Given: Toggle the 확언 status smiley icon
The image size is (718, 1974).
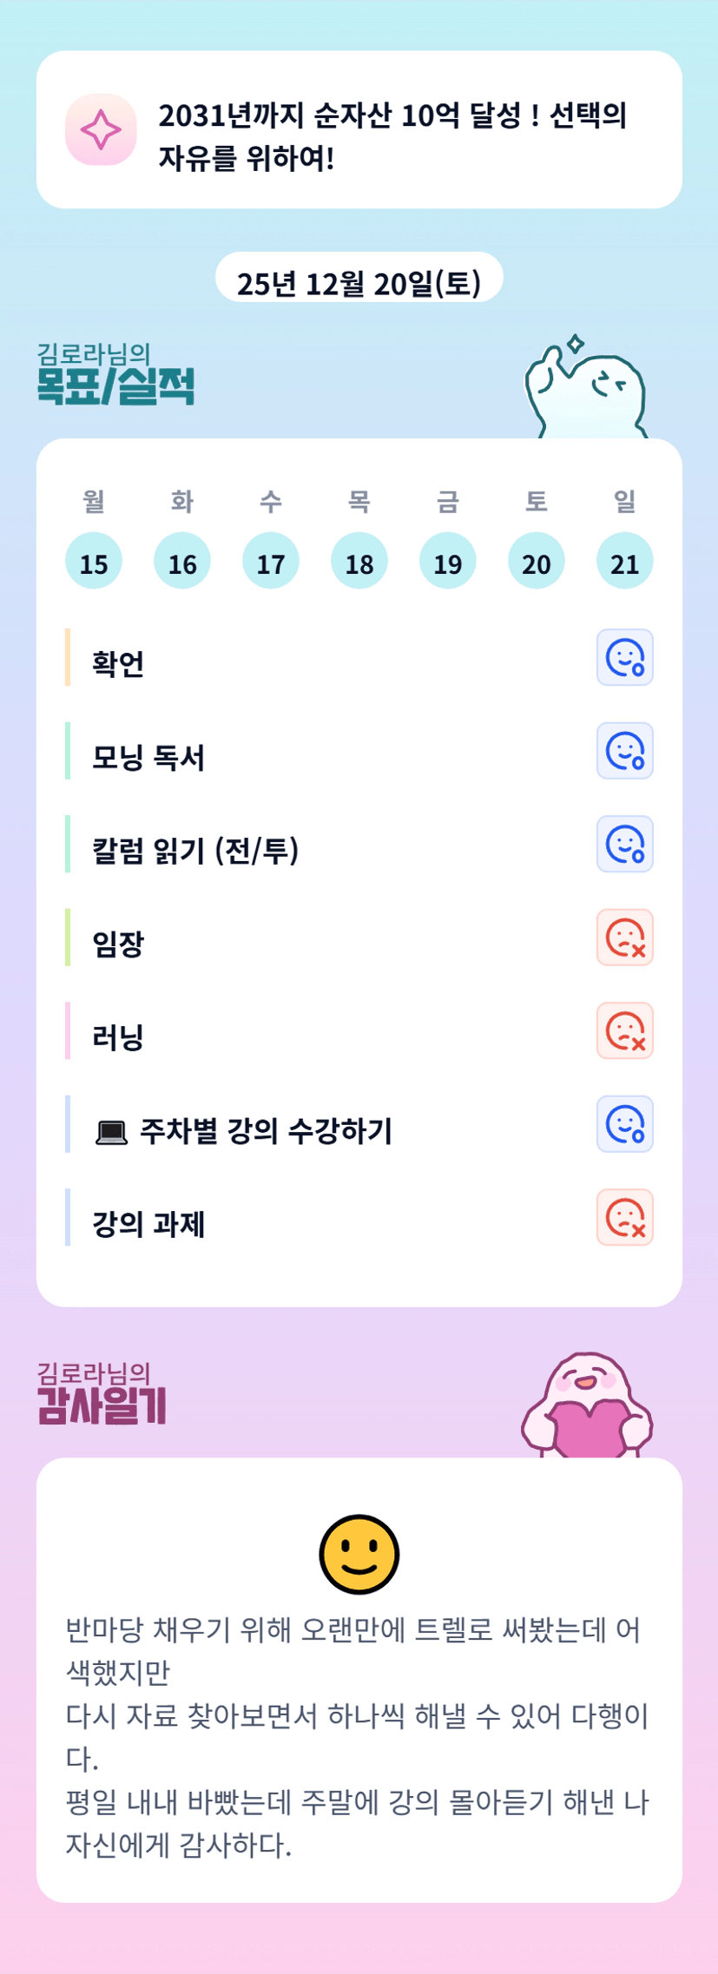Looking at the screenshot, I should [624, 657].
